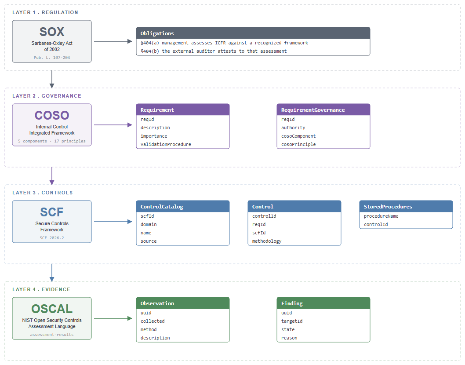
Task: Click the 'Pub. L. 107-204' citation
Action: pyautogui.click(x=52, y=58)
